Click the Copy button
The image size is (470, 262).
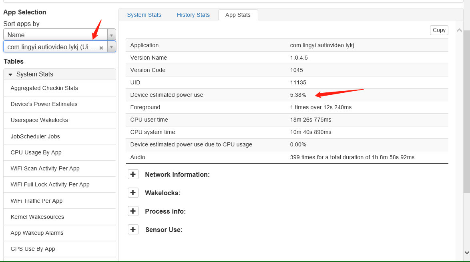click(x=439, y=30)
